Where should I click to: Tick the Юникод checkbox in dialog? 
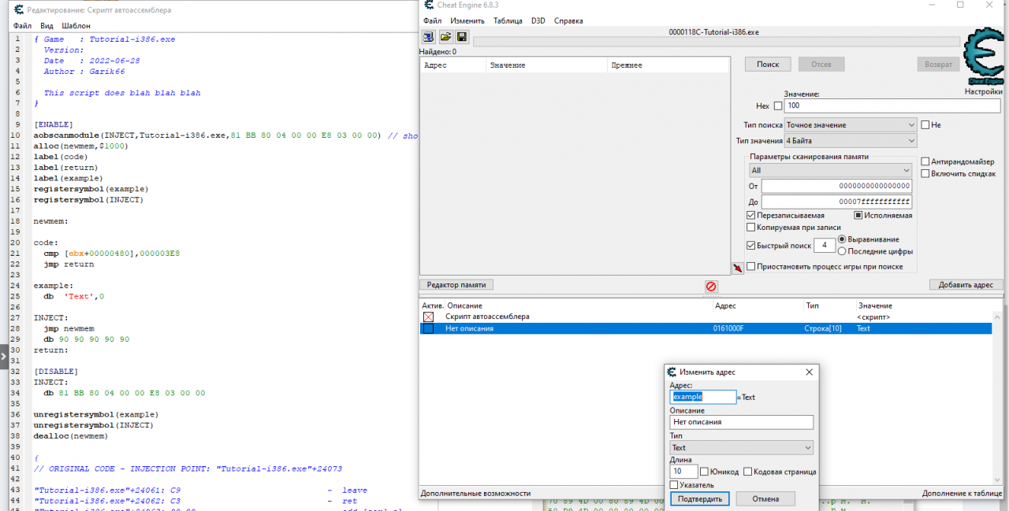click(x=705, y=472)
